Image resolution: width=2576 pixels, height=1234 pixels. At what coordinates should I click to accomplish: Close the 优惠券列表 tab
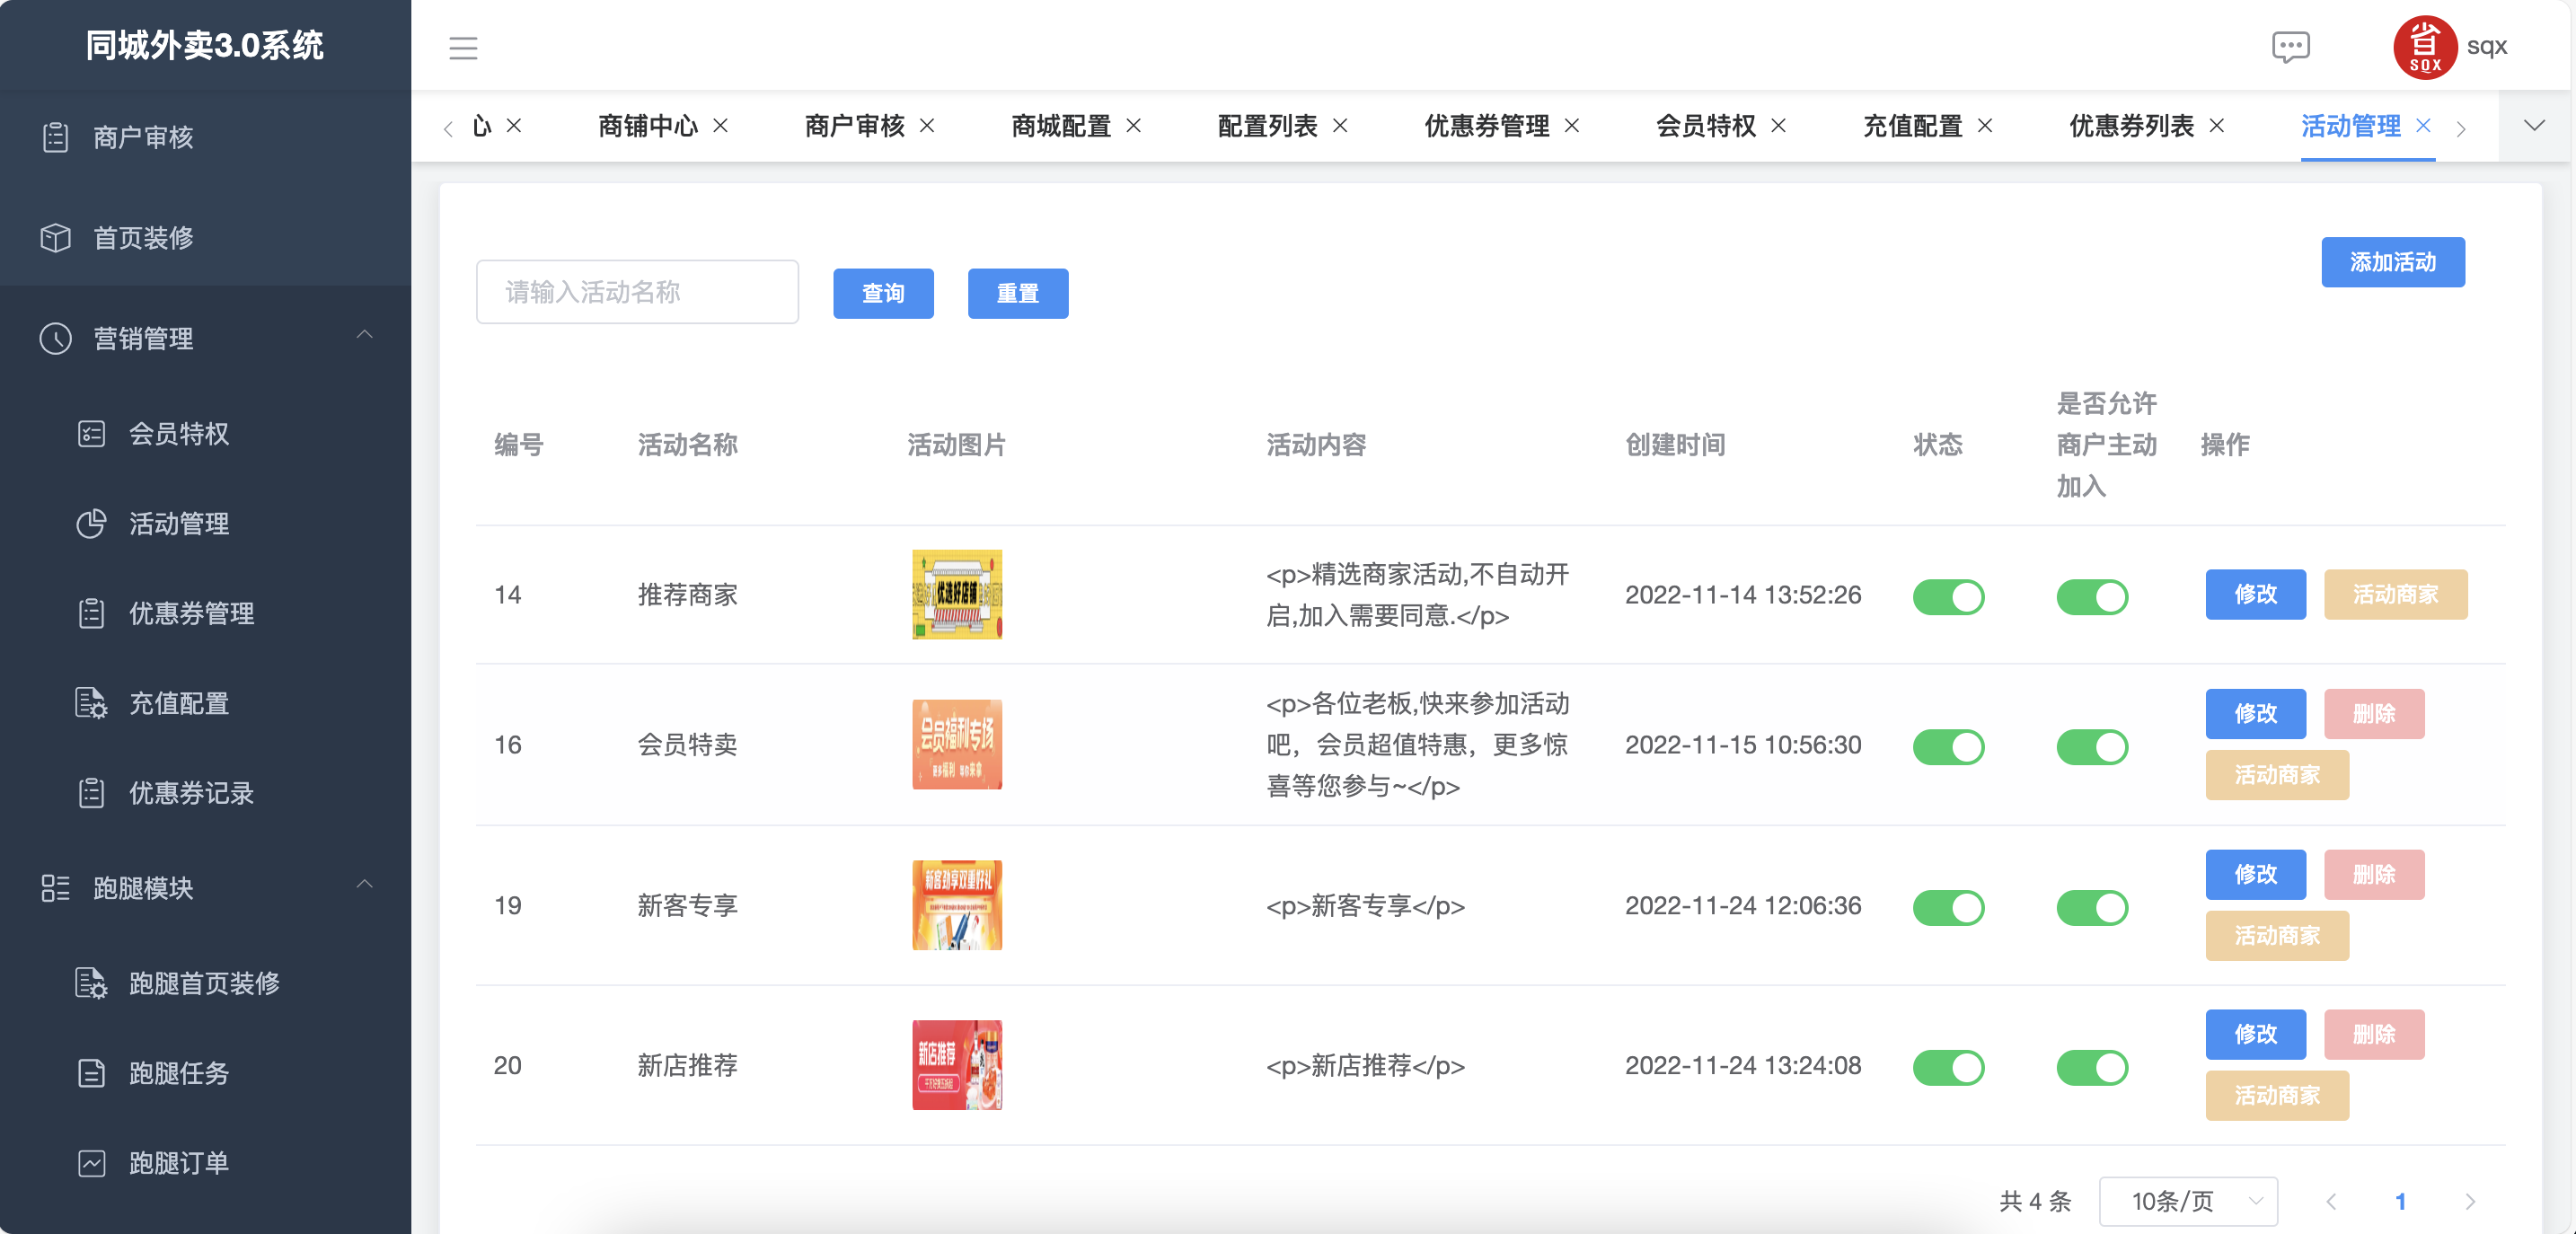(2217, 125)
